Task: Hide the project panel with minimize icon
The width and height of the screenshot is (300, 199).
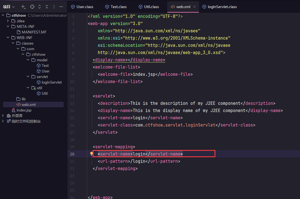Action: (61, 7)
